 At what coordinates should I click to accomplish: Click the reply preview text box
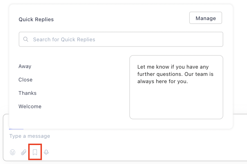pyautogui.click(x=176, y=87)
